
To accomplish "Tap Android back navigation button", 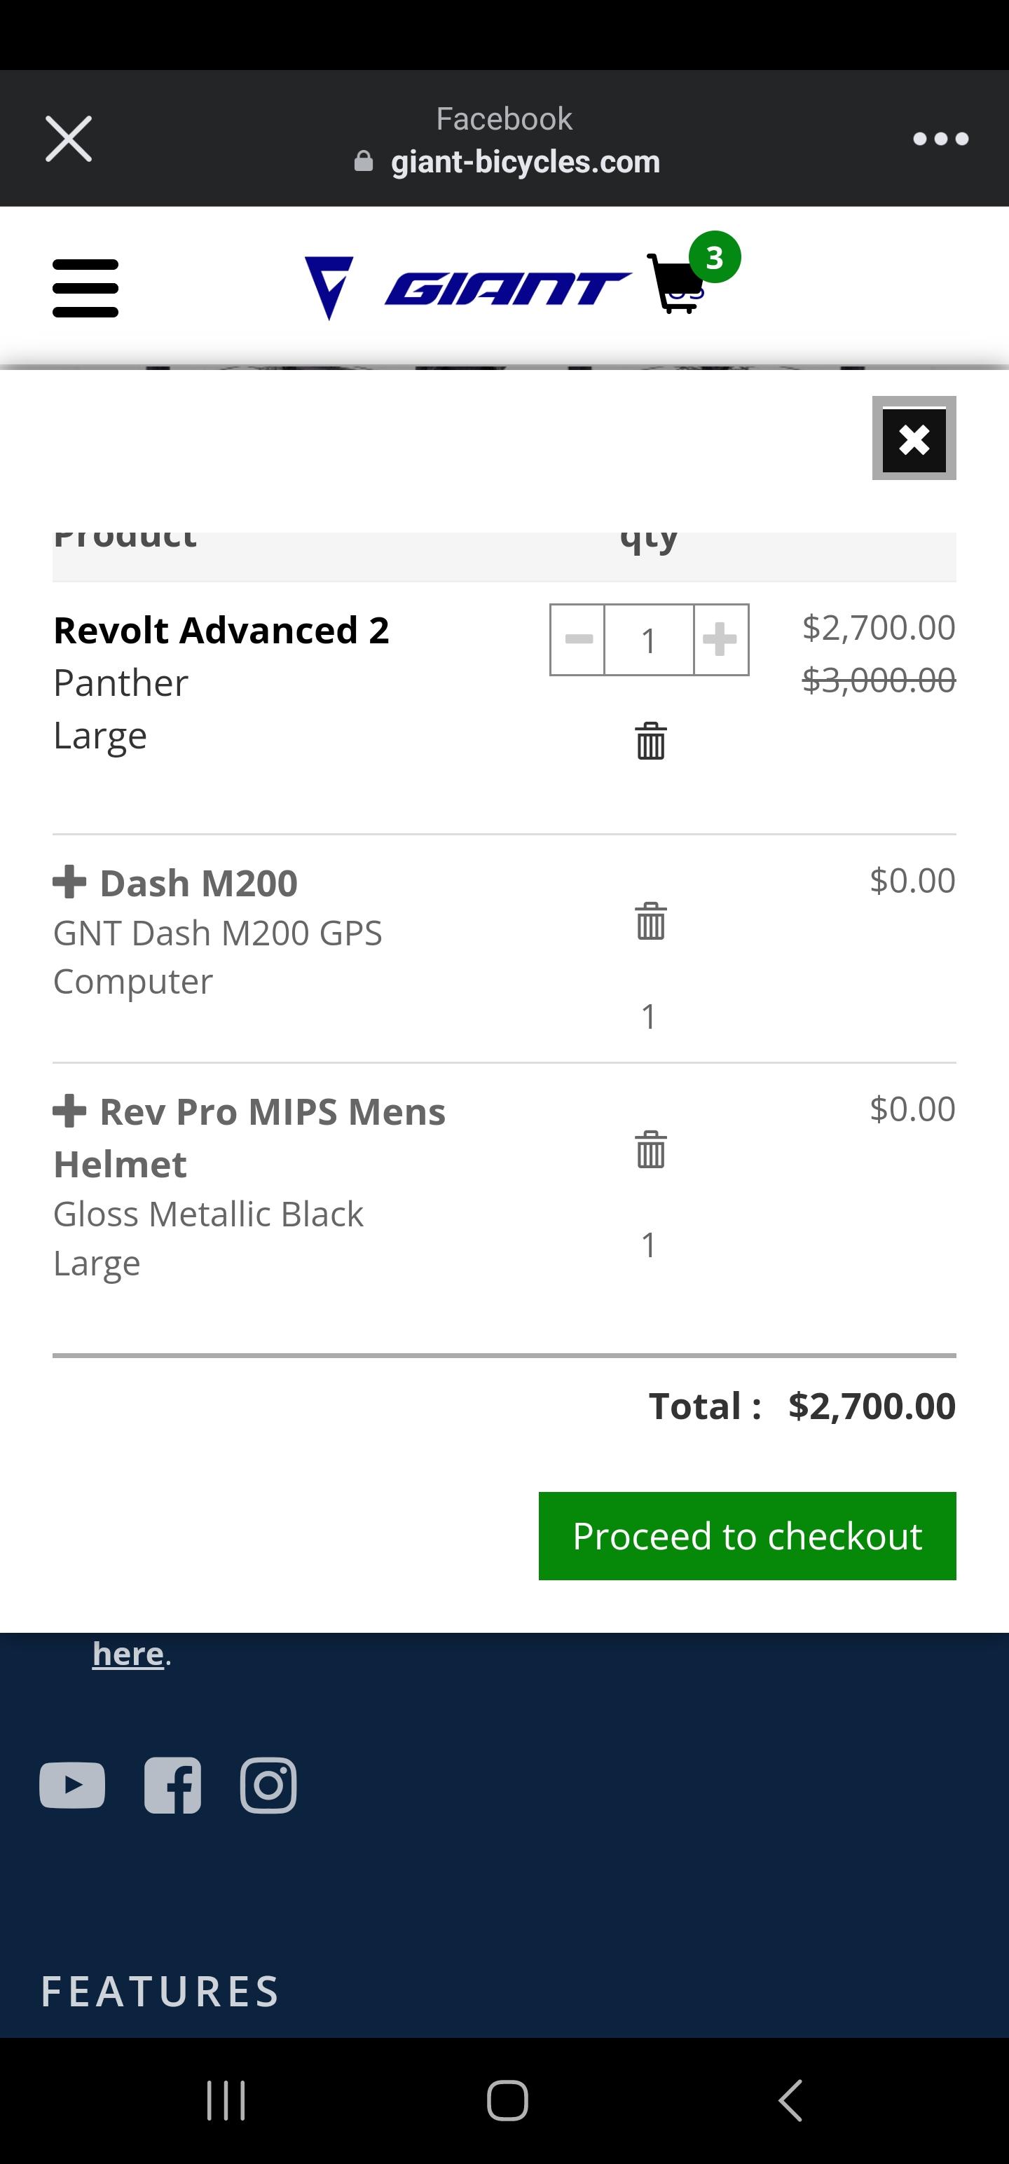I will 790,2101.
